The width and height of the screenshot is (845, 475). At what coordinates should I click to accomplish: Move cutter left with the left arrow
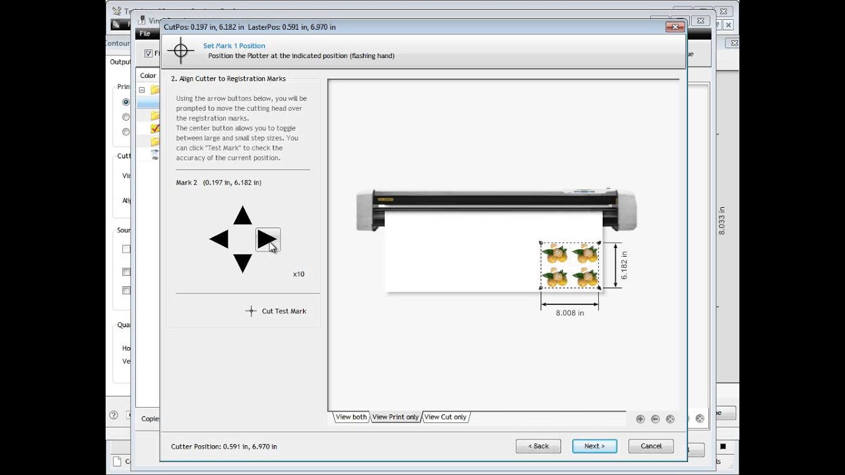219,239
